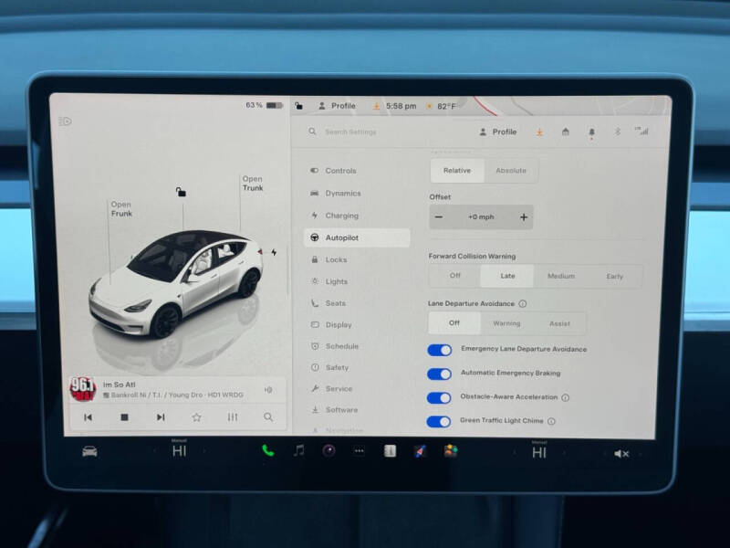This screenshot has height=548, width=730.
Task: Open the Locks settings section
Action: click(340, 258)
